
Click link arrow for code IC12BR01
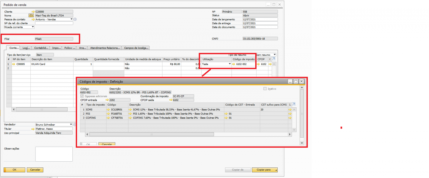click(x=108, y=110)
